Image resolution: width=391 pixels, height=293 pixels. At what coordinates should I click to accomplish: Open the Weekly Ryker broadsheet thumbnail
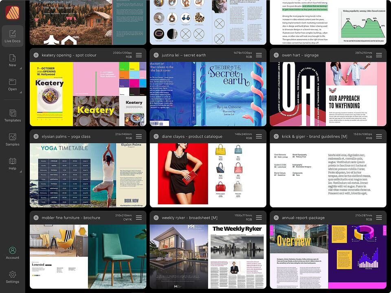[208, 256]
